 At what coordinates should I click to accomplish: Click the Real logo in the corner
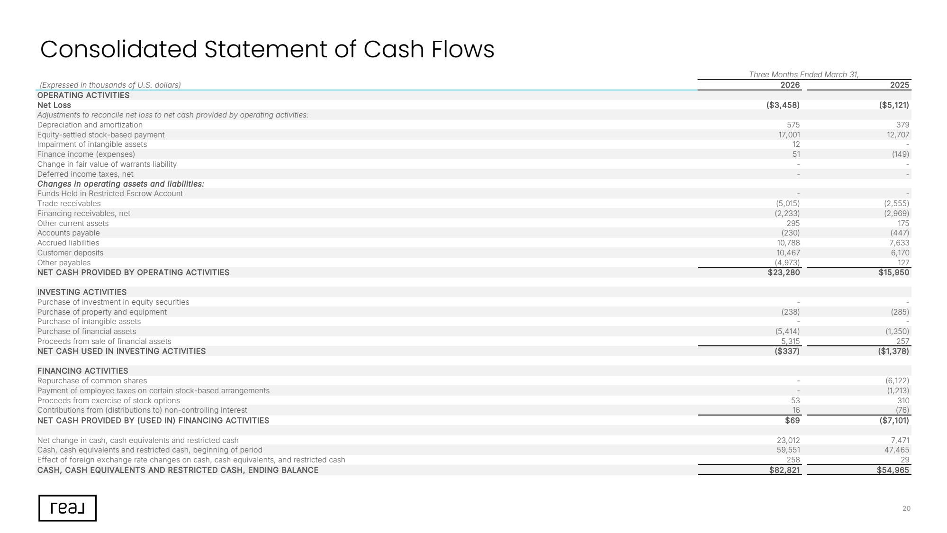click(67, 508)
